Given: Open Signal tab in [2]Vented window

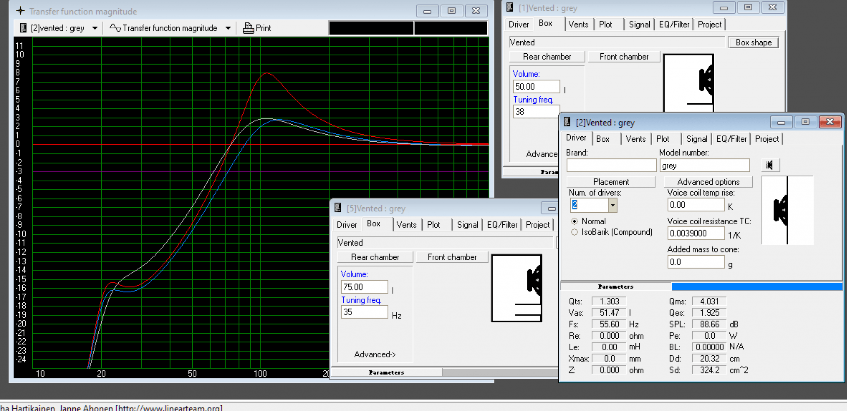Looking at the screenshot, I should [x=696, y=139].
